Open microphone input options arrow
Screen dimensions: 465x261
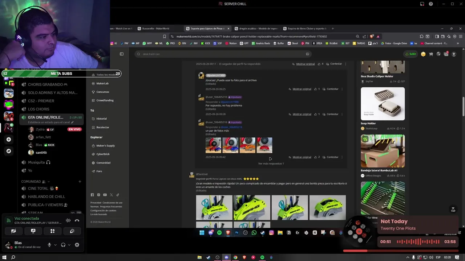55,245
